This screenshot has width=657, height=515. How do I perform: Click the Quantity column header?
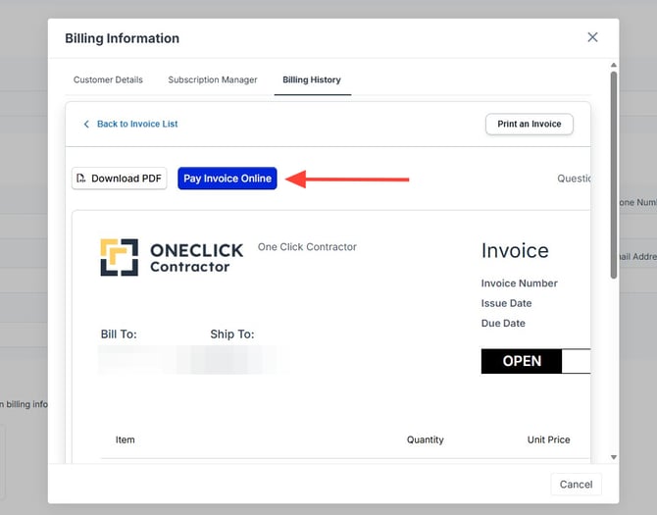pyautogui.click(x=425, y=439)
